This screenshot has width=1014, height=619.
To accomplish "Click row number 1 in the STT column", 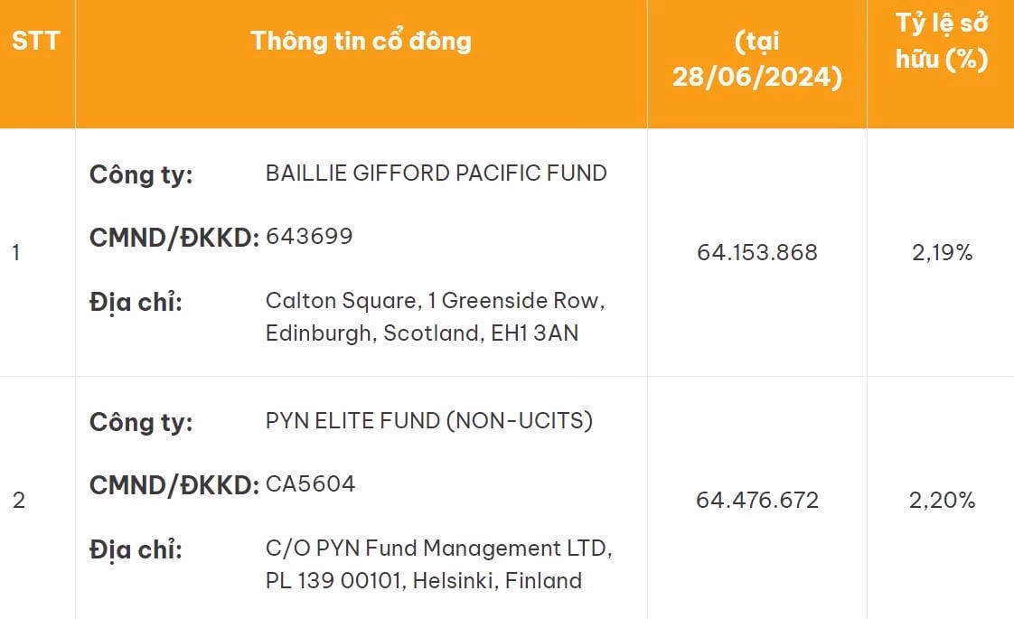I will 16,253.
